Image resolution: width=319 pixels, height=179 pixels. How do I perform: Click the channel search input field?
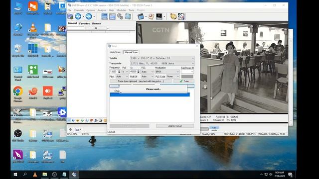[x=75, y=28]
